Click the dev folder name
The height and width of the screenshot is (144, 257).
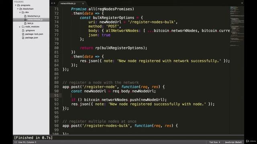pos(27,12)
